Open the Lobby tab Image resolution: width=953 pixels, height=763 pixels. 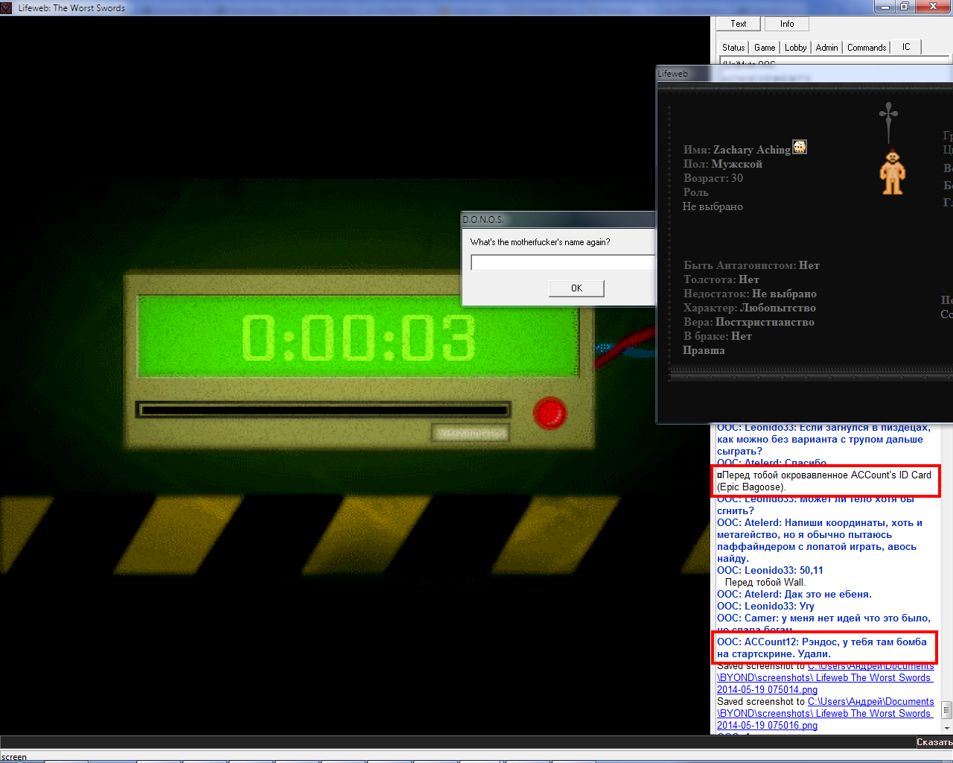[x=796, y=48]
